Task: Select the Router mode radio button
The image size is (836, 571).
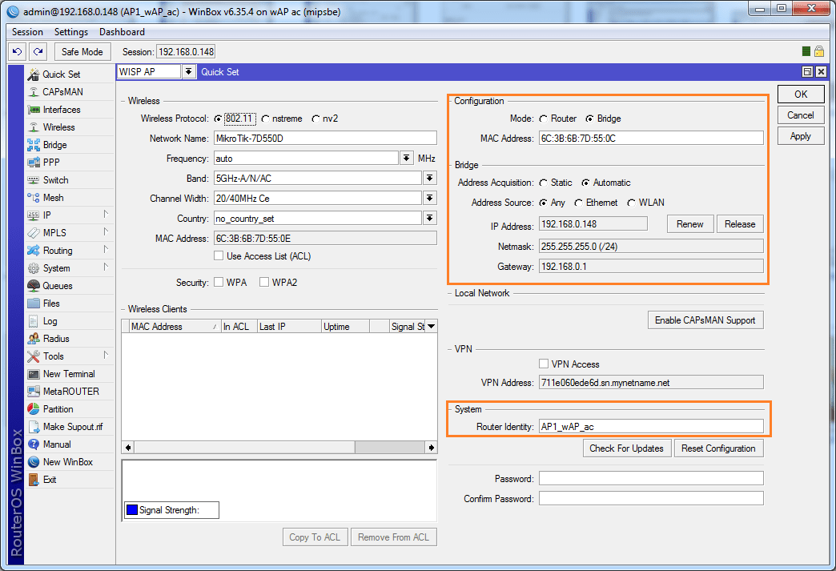Action: pos(544,119)
